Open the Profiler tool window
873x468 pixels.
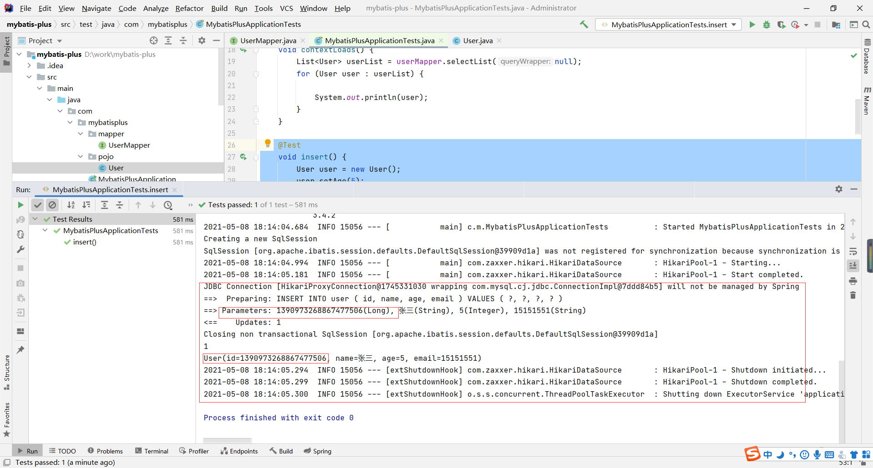(x=194, y=451)
